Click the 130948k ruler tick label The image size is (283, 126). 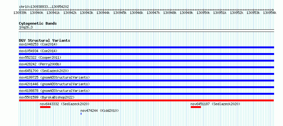170,13
